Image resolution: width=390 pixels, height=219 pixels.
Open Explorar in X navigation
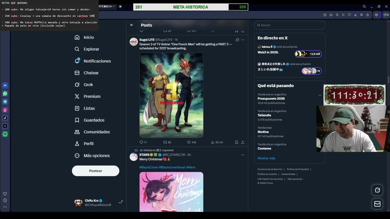point(87,49)
